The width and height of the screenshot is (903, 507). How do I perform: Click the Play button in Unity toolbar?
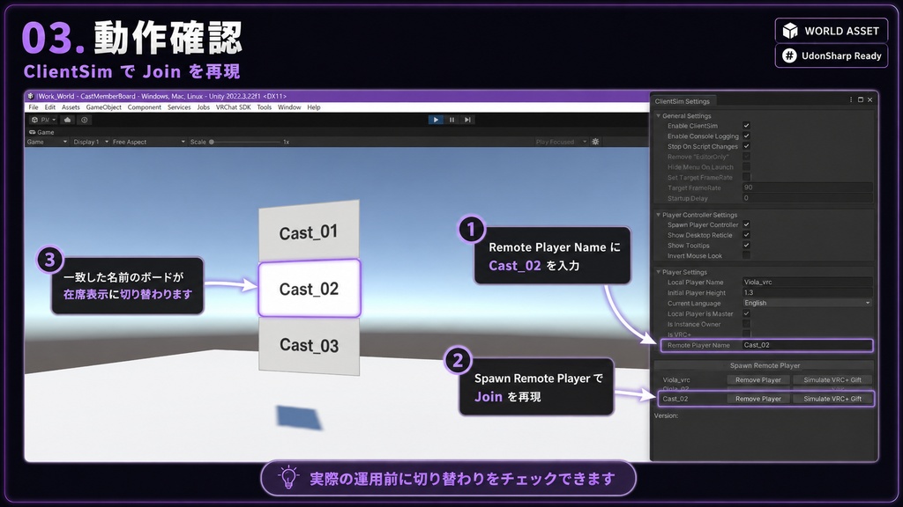click(436, 120)
